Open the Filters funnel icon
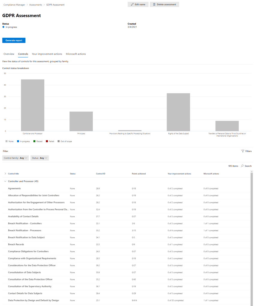 click(243, 151)
